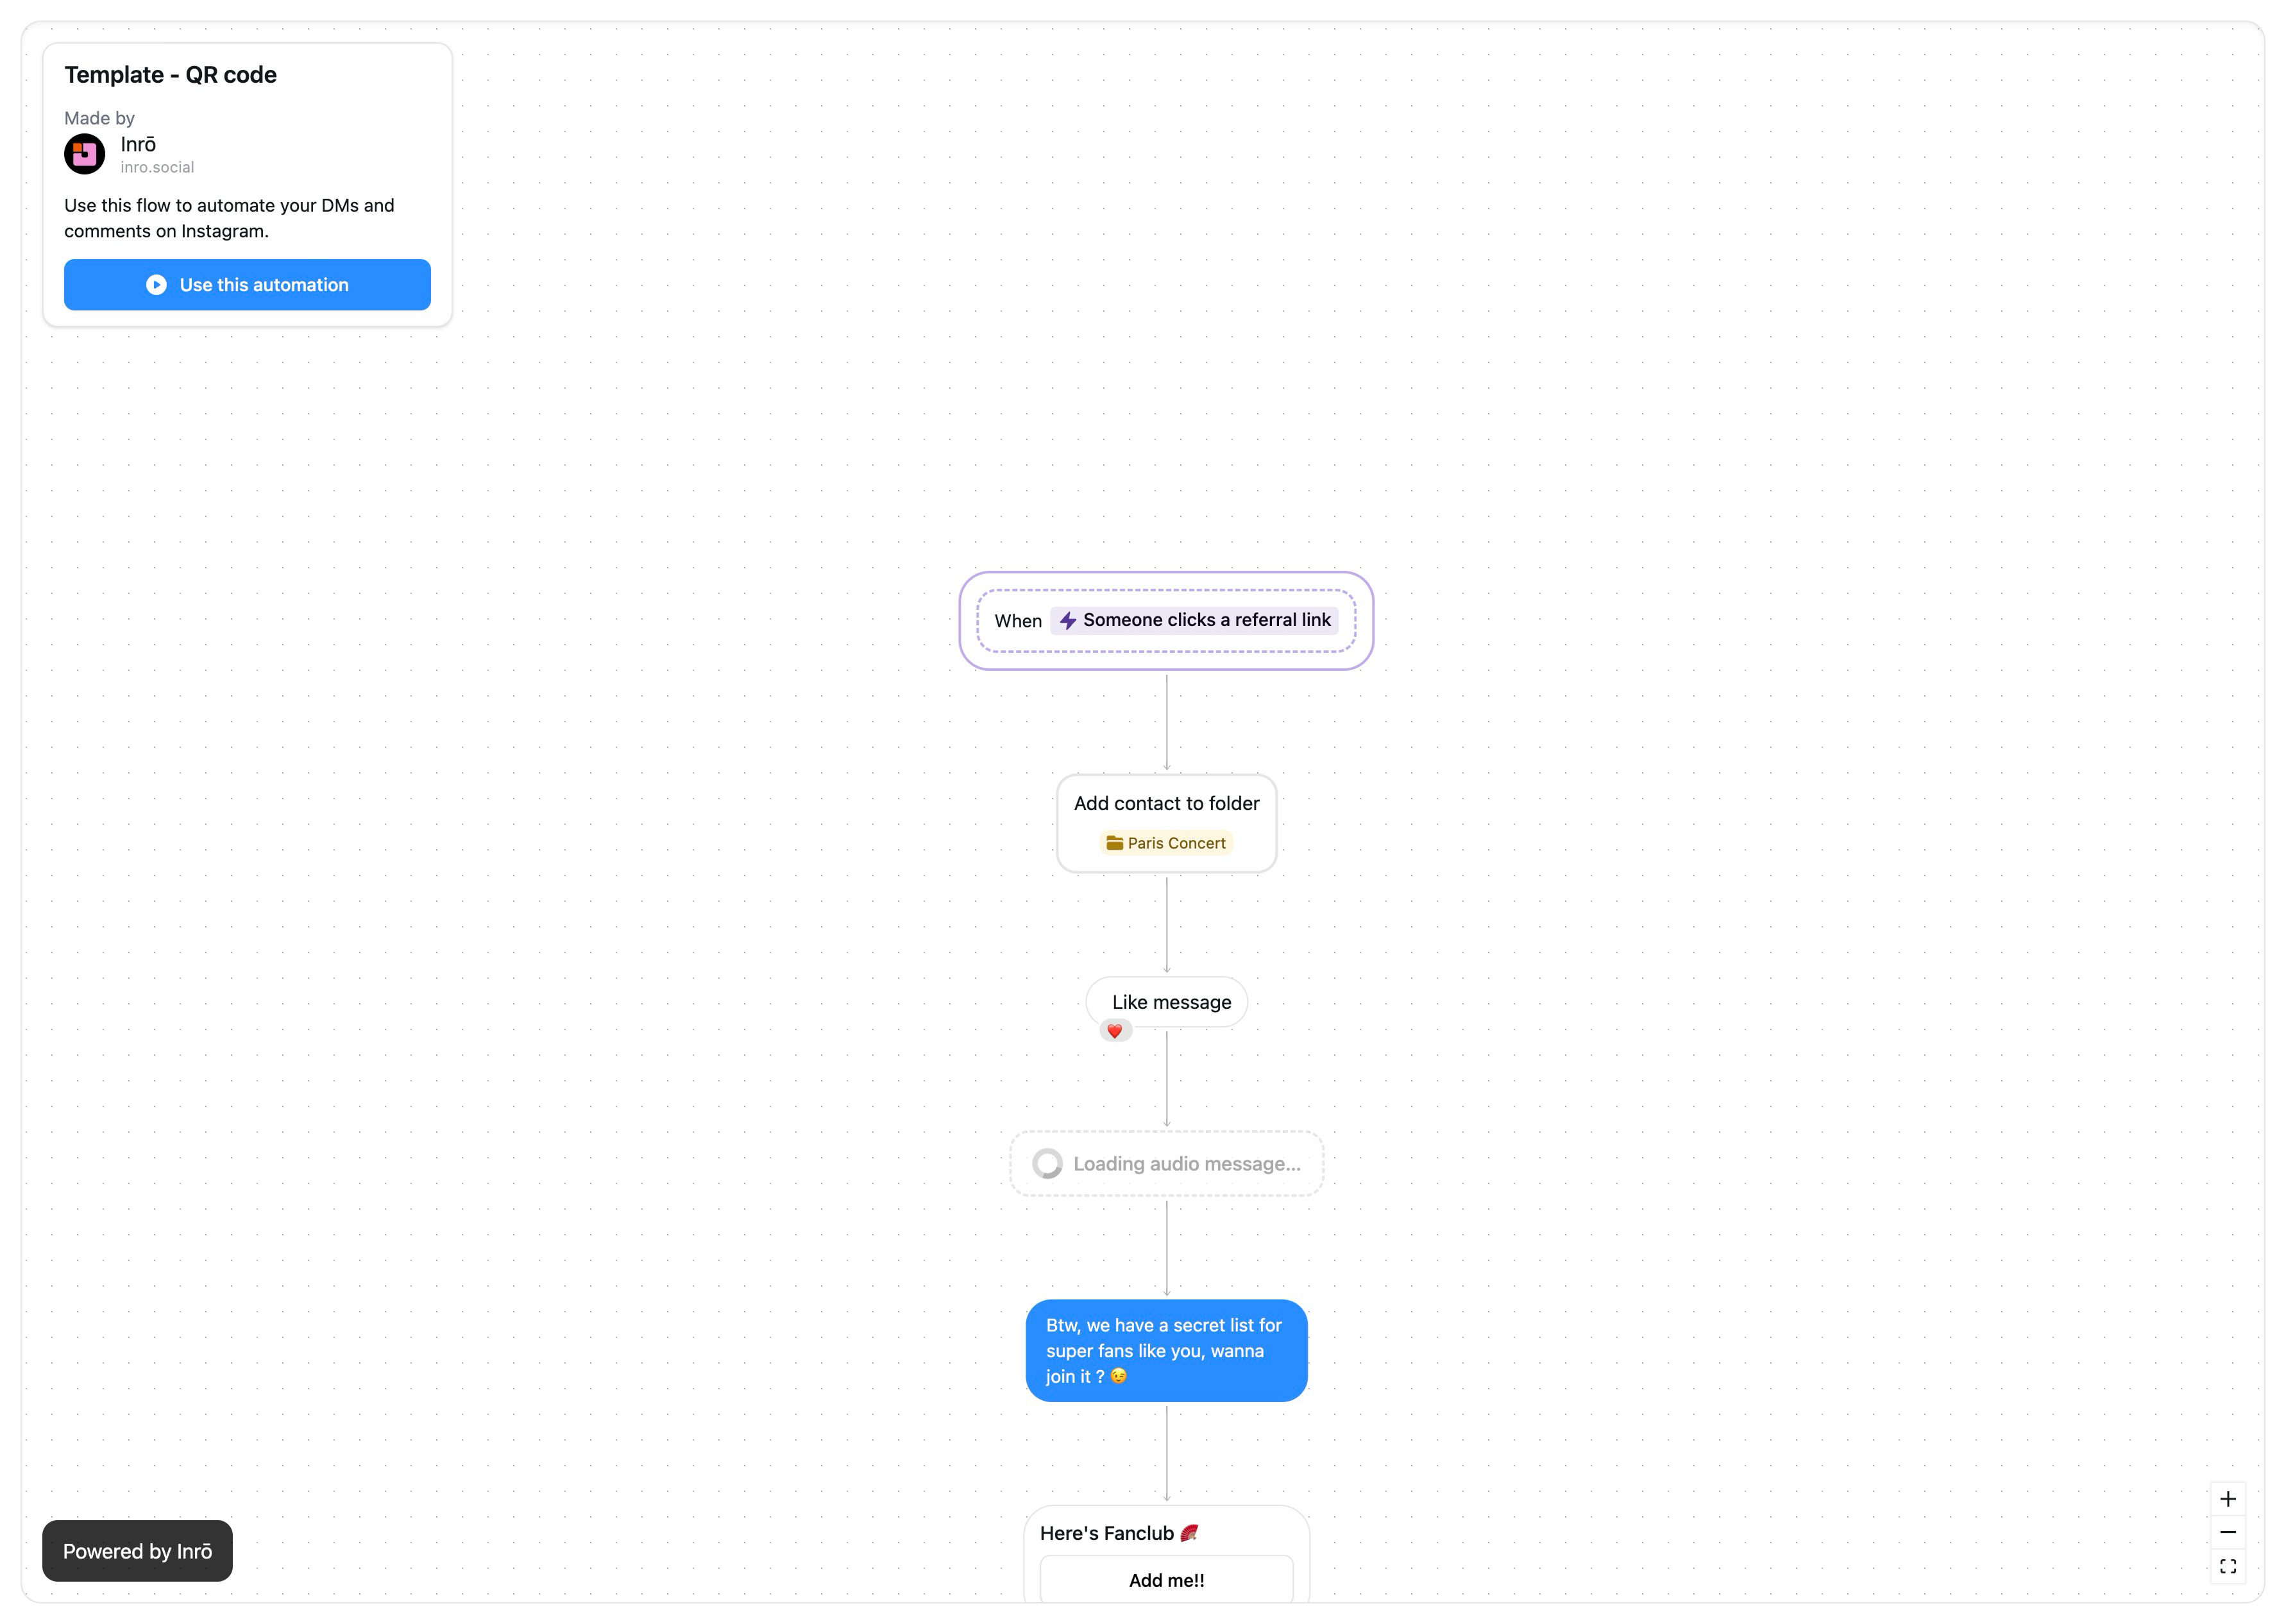
Task: Click the Use this automation button
Action: pos(247,285)
